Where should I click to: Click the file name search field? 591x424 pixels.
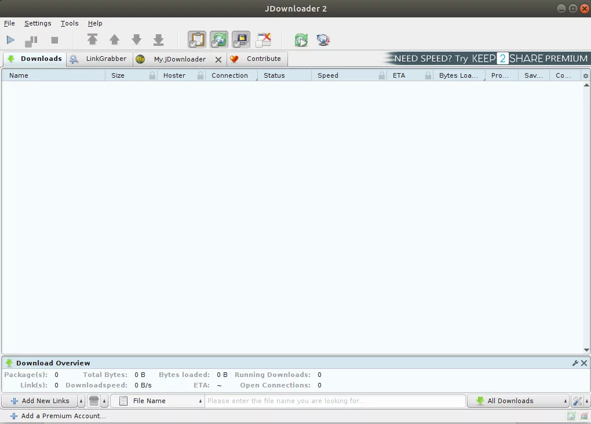(x=335, y=401)
